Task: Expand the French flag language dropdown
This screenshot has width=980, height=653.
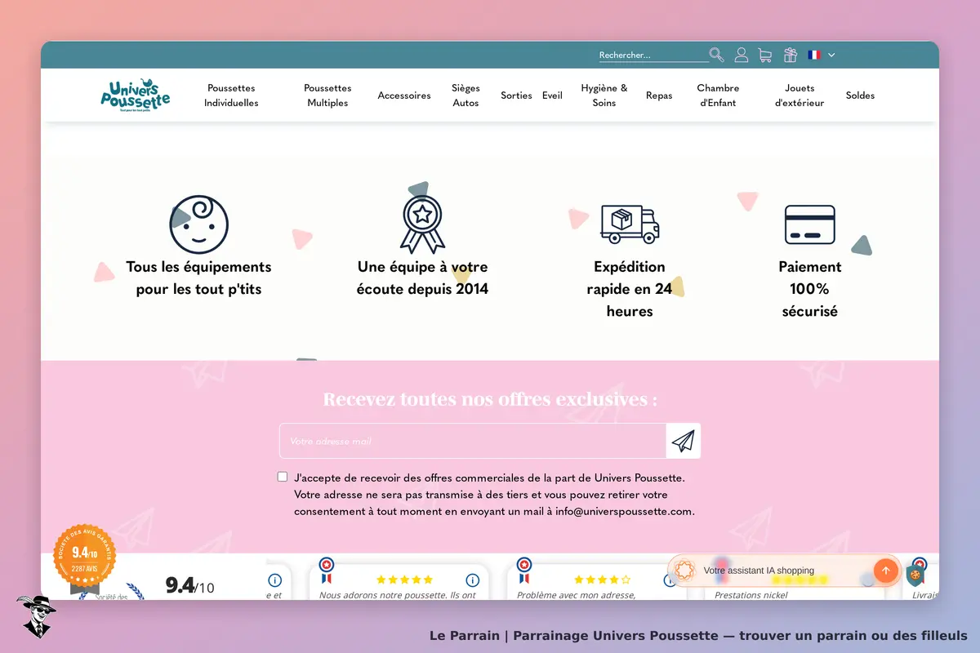Action: coord(822,55)
